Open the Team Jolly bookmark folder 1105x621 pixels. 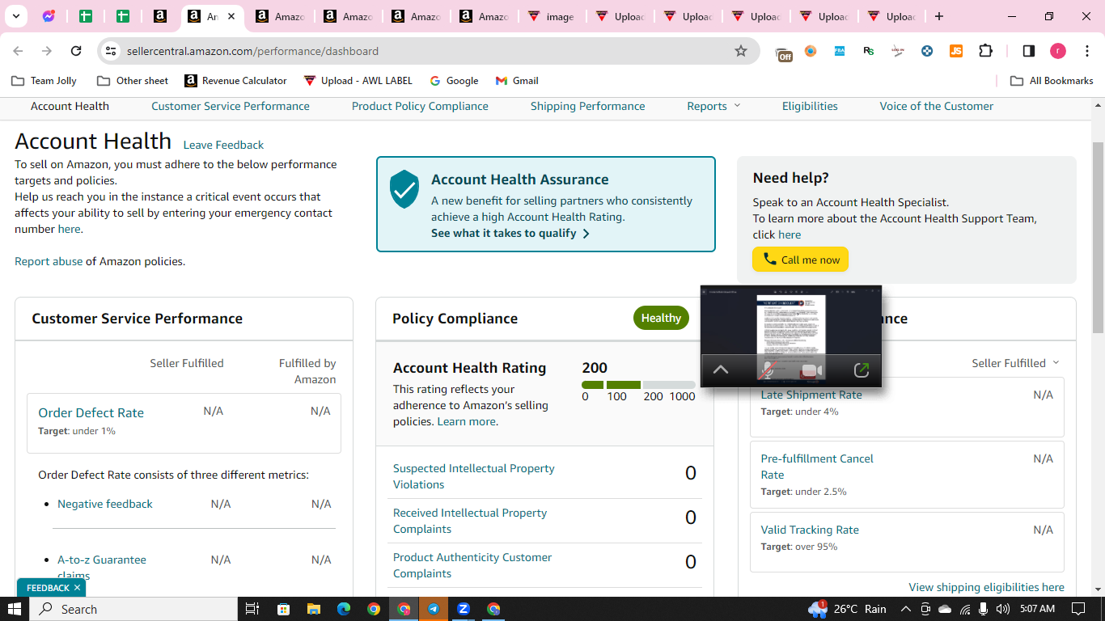coord(44,81)
